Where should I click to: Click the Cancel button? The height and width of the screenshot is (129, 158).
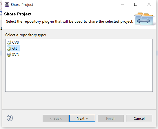(139, 118)
